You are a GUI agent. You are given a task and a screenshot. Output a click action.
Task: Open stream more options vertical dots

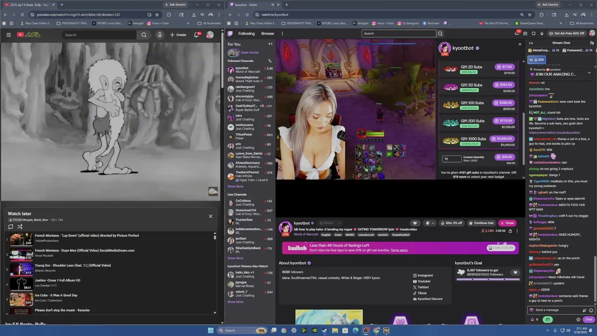[x=517, y=231]
